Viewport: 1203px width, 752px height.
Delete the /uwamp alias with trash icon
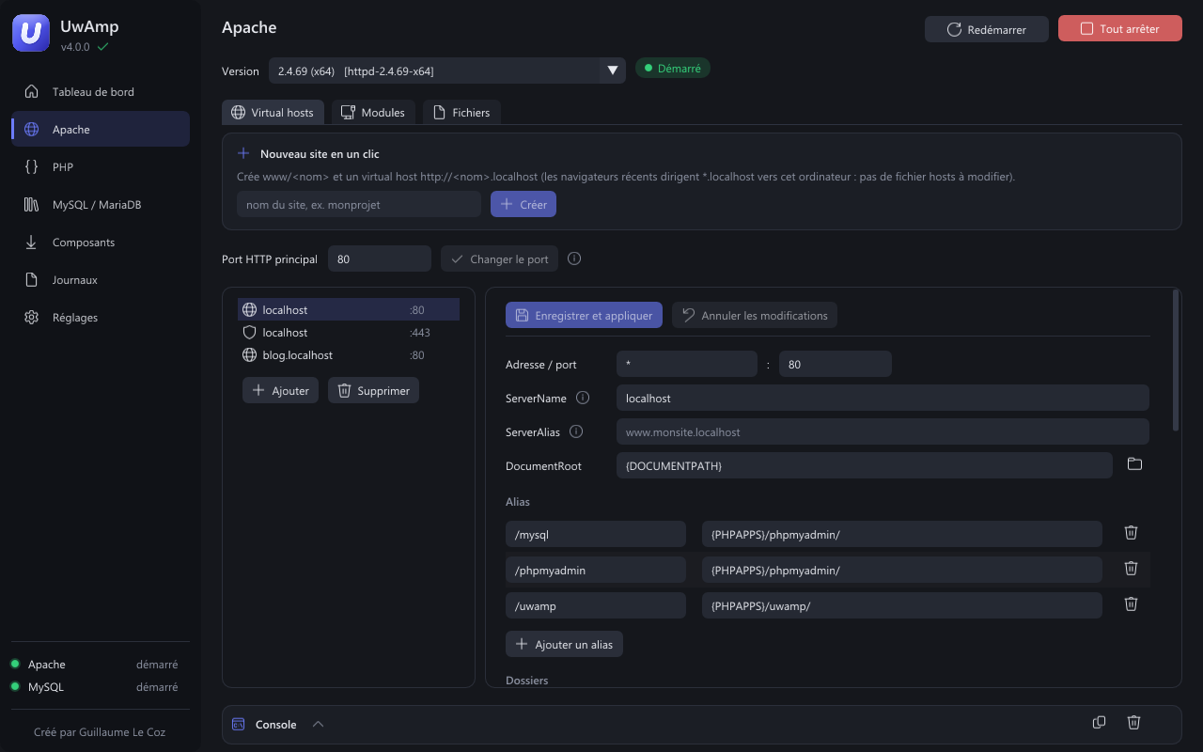tap(1132, 603)
